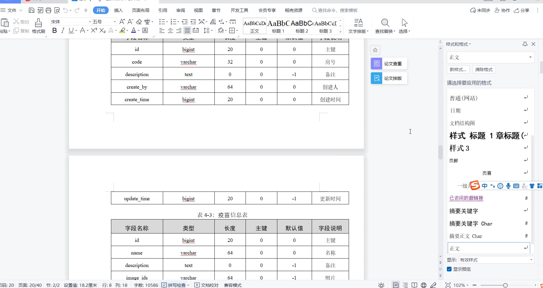This screenshot has height=288, width=543.
Task: Toggle justify paragraph alignment
Action: [x=187, y=31]
